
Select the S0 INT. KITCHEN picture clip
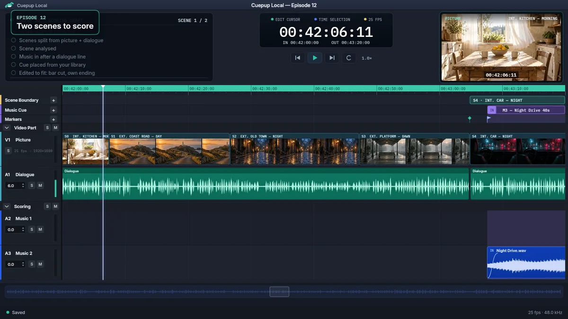(86, 149)
